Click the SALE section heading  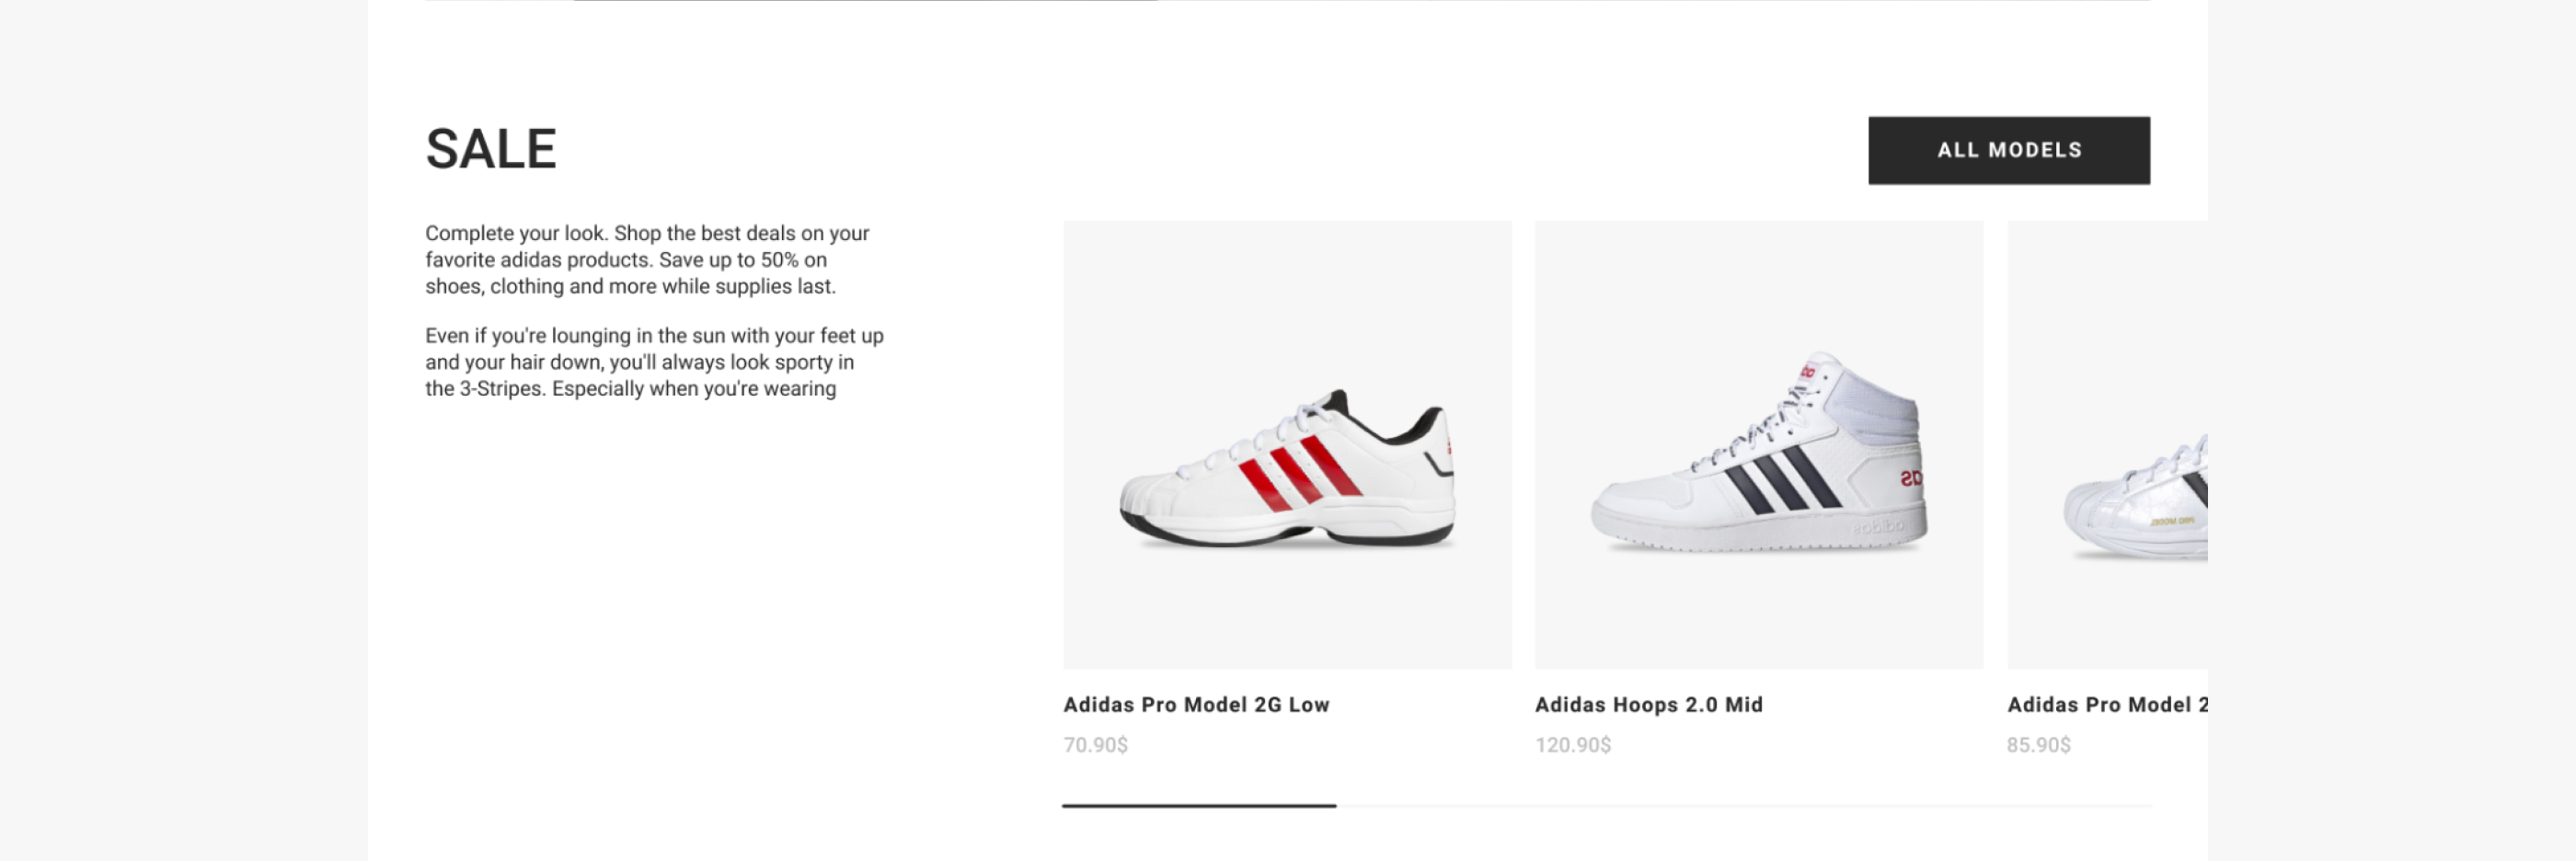[x=490, y=150]
